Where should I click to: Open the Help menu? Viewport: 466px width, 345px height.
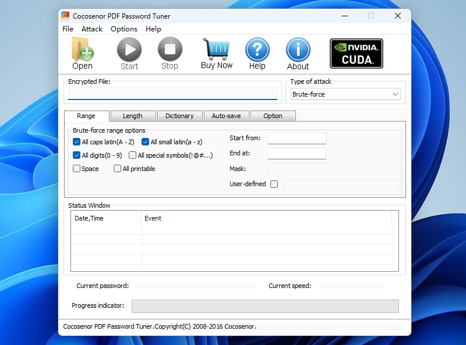(153, 29)
